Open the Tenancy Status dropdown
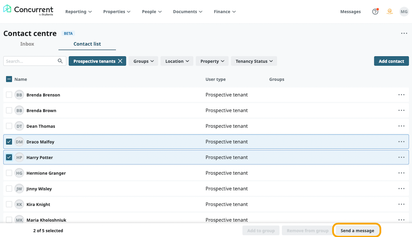The height and width of the screenshot is (237, 412). coord(254,61)
